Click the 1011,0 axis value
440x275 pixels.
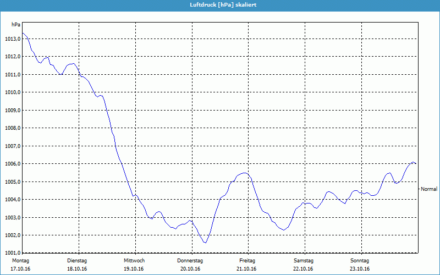tap(12, 74)
